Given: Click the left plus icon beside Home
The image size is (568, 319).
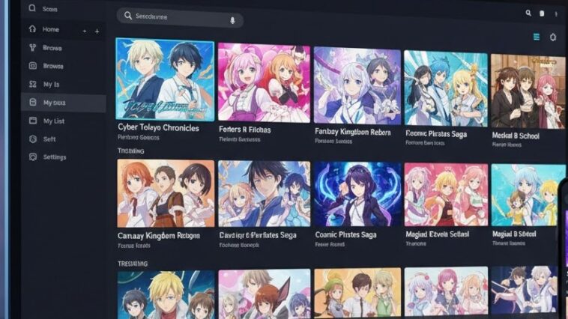Looking at the screenshot, I should [x=84, y=31].
